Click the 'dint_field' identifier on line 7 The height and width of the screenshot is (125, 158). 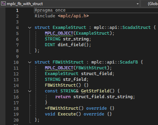[x=71, y=45]
